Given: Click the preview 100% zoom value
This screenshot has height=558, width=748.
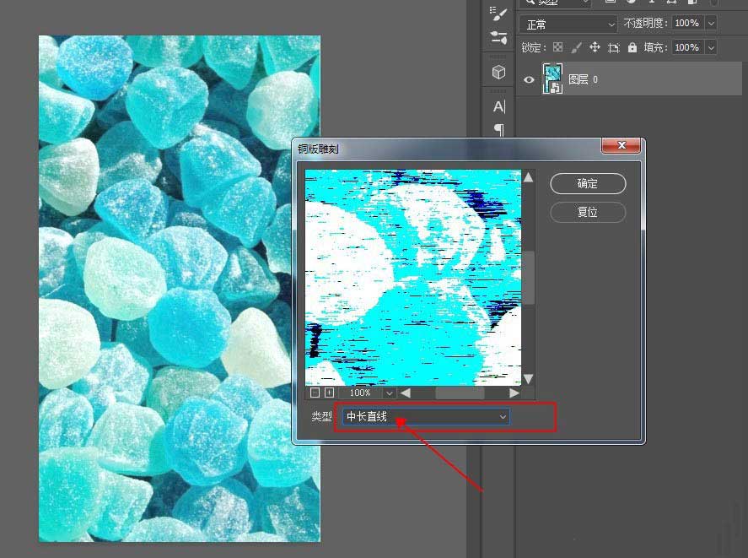Looking at the screenshot, I should coord(360,393).
